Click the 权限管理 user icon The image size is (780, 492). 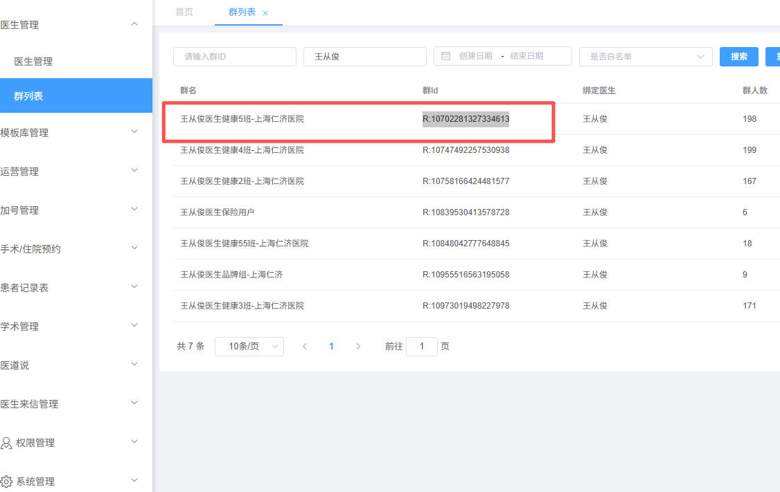[x=6, y=443]
